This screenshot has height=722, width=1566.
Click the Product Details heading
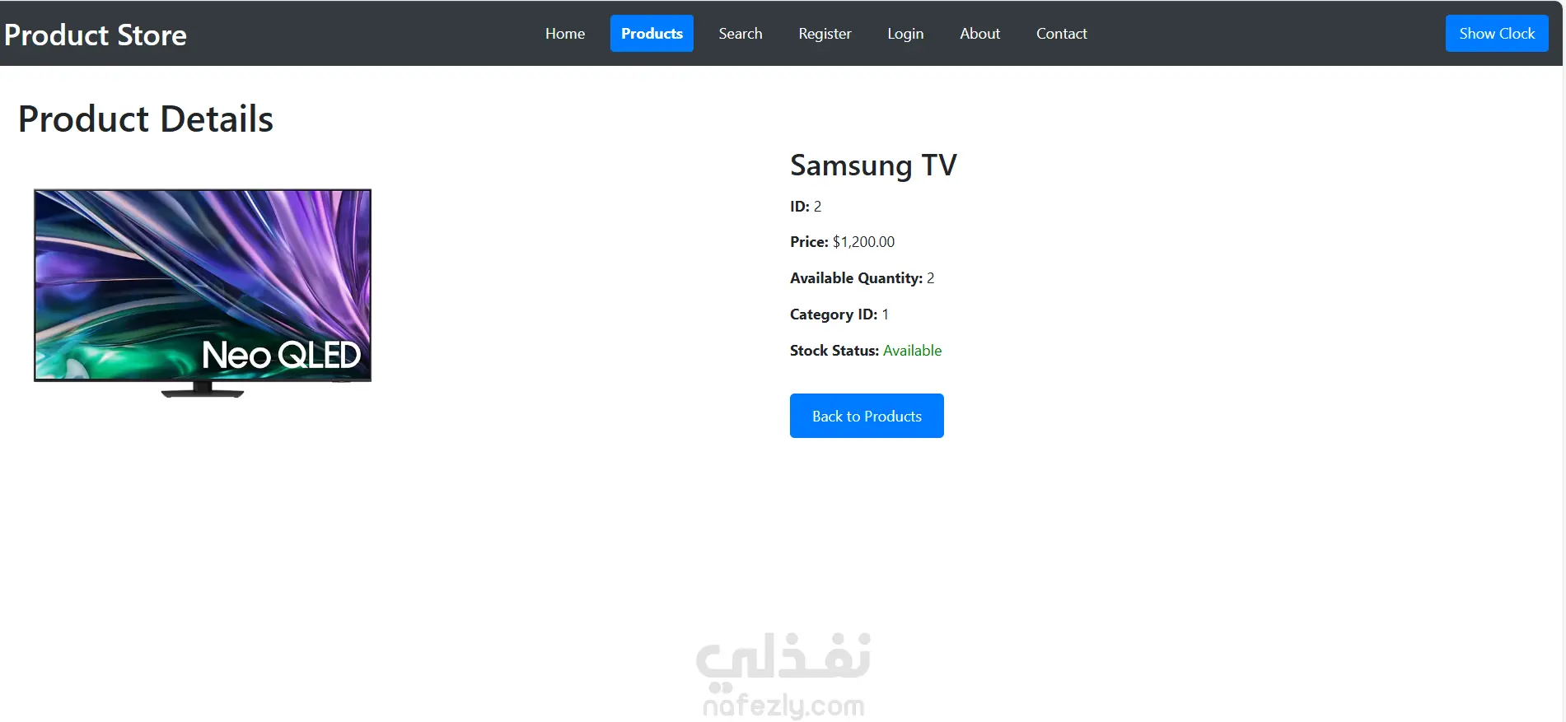[x=146, y=119]
